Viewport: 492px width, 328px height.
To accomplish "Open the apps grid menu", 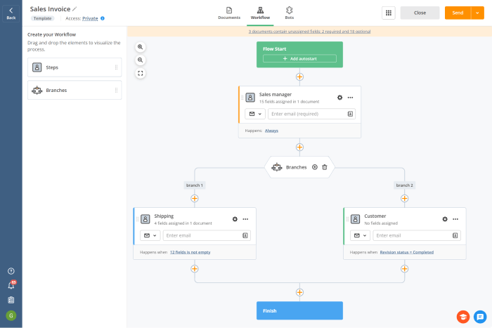I will coord(389,13).
